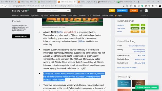Image resolution: width=162 pixels, height=91 pixels.
Task: Open the Premium menu item
Action: (x=15, y=16)
